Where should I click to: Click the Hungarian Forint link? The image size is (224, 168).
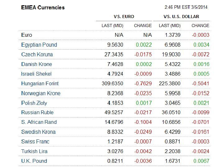(40, 83)
